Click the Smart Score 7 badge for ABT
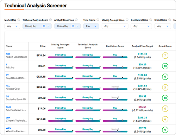 (165, 56)
